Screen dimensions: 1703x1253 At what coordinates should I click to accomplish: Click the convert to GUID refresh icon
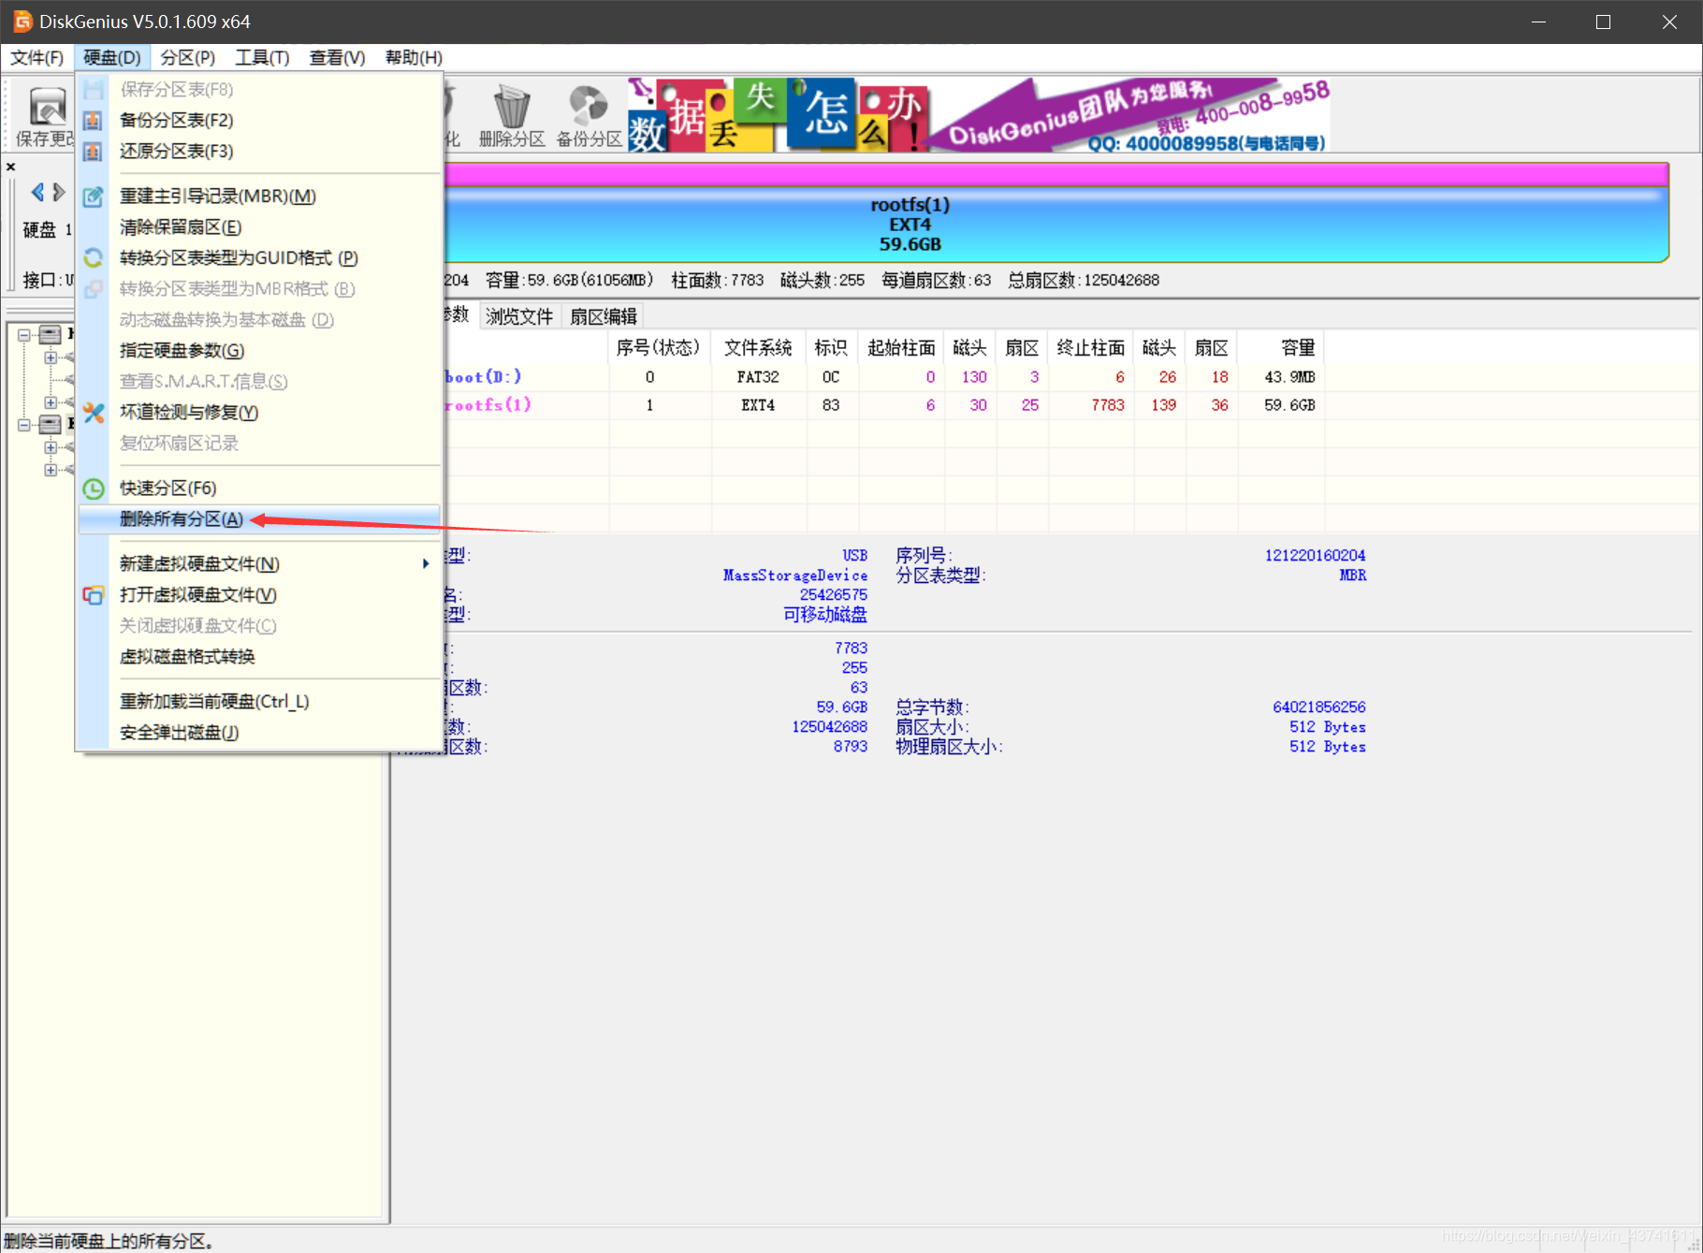pyautogui.click(x=93, y=258)
